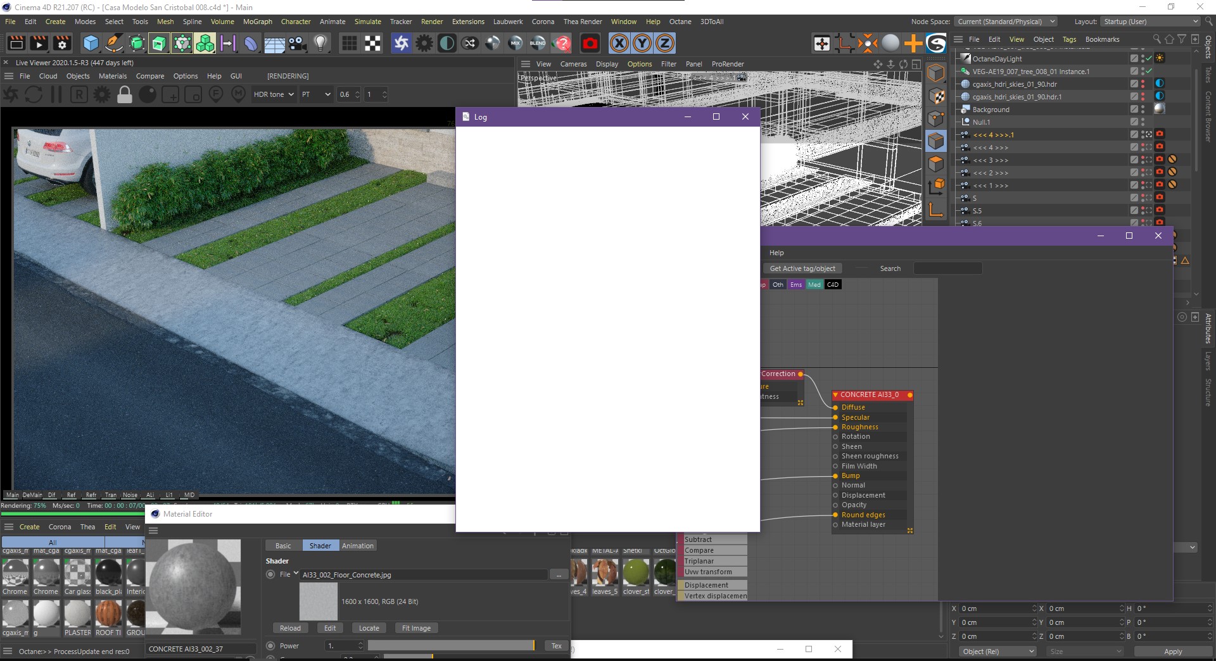
Task: Click the Tex button next to Power
Action: (x=556, y=646)
